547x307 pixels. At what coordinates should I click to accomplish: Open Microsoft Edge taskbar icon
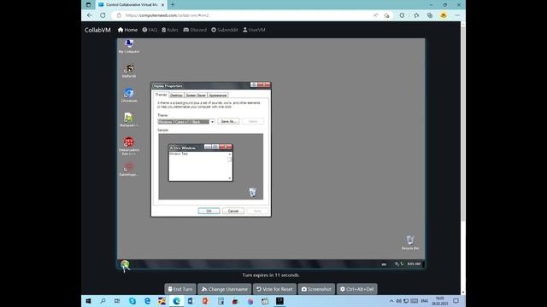click(177, 301)
